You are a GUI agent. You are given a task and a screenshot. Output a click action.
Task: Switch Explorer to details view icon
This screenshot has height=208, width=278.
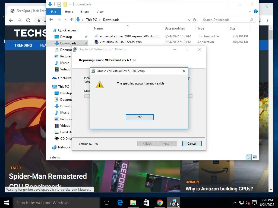click(249, 157)
